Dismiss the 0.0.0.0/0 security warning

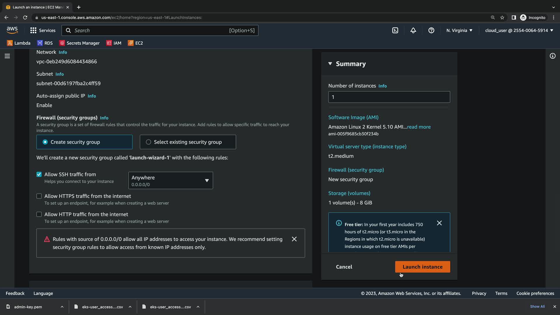click(x=294, y=239)
